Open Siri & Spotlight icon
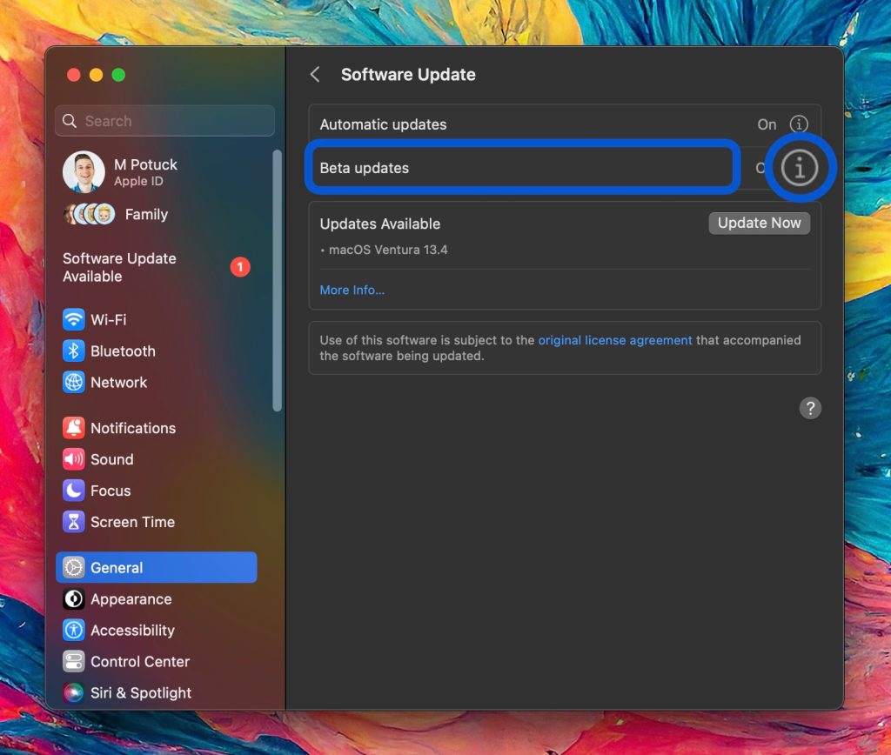Image resolution: width=891 pixels, height=755 pixels. click(x=74, y=693)
